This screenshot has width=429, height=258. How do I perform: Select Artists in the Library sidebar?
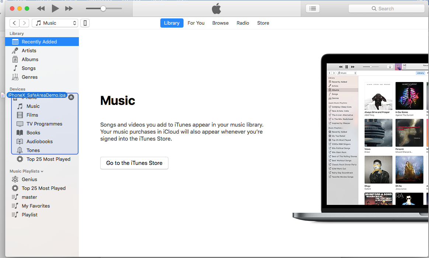(x=42, y=50)
